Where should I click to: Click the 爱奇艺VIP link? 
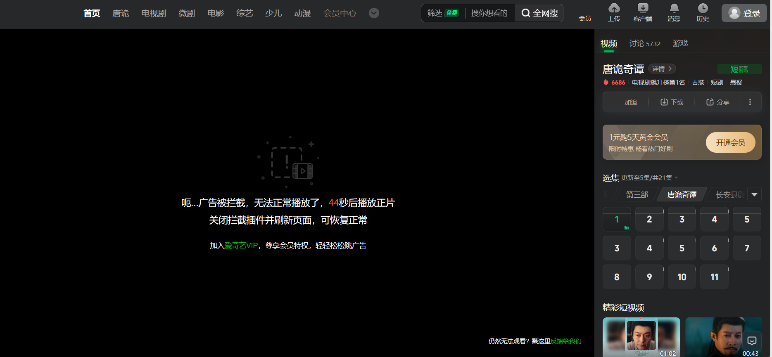(x=241, y=246)
